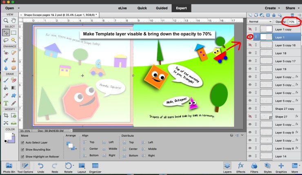Pick the Horizontal Type tool
This screenshot has height=175, width=302.
pyautogui.click(x=6, y=103)
